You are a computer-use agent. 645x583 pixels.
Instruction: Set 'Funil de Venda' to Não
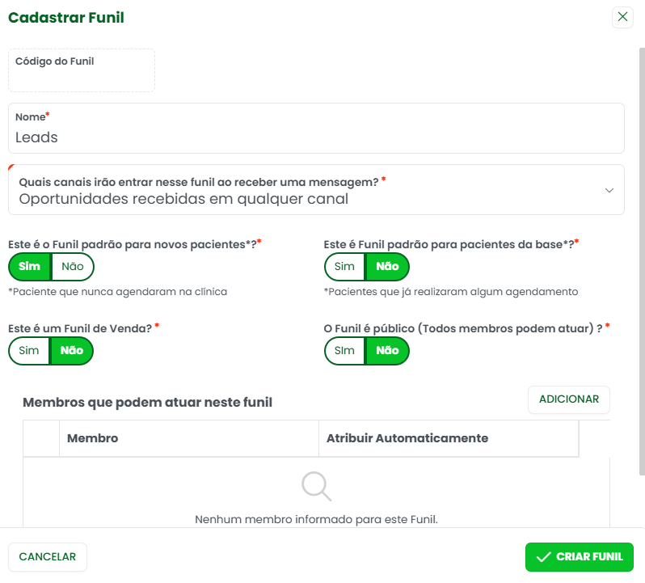[x=72, y=351]
